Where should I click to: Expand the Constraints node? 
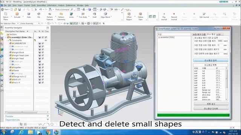point(8,40)
